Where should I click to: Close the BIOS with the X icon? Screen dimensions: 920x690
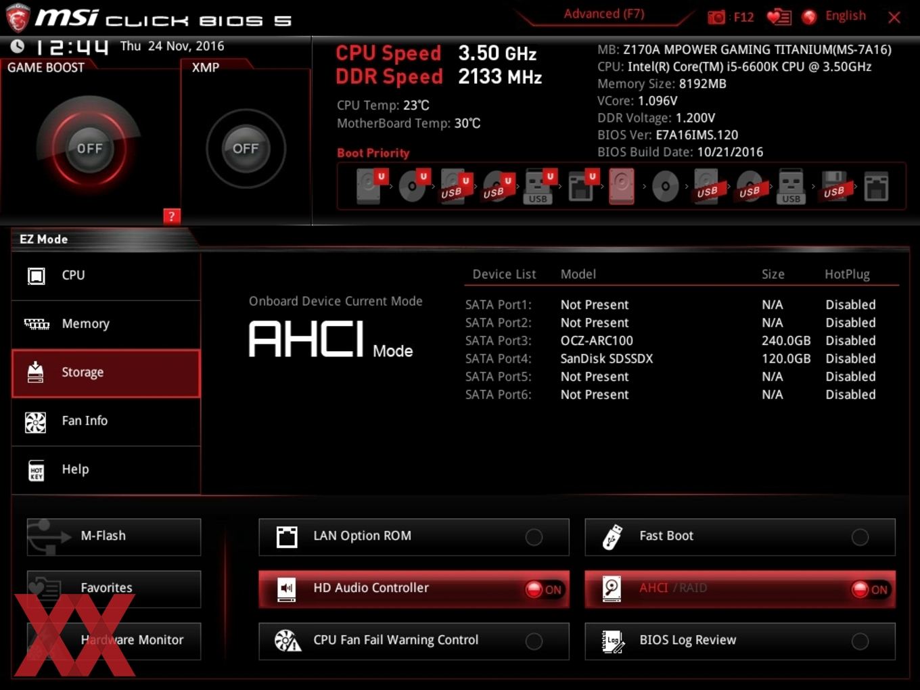894,18
